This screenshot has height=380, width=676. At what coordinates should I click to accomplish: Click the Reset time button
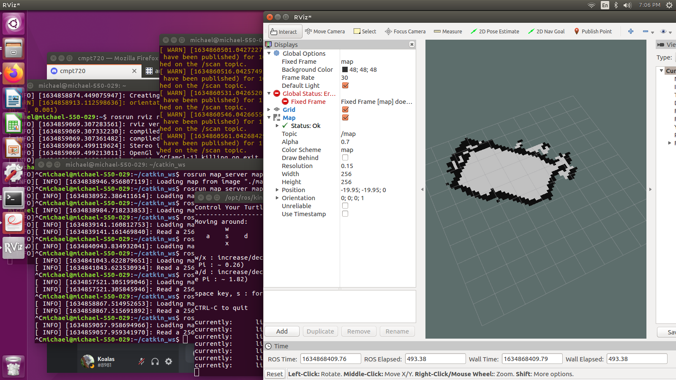pos(275,374)
